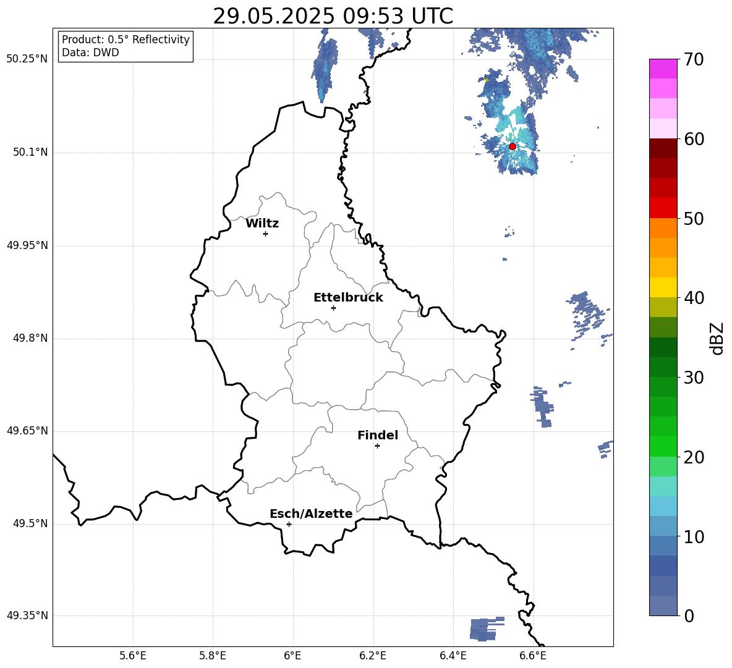Click the 5.6°E longitude label
Image resolution: width=732 pixels, height=668 pixels.
[x=132, y=656]
